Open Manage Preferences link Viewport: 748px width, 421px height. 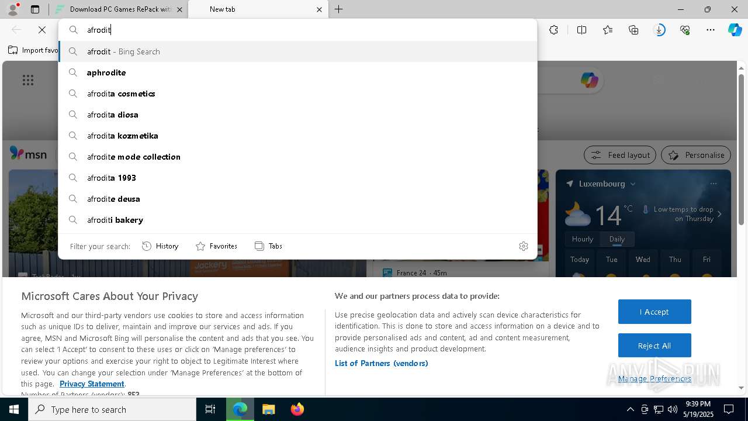(x=654, y=379)
